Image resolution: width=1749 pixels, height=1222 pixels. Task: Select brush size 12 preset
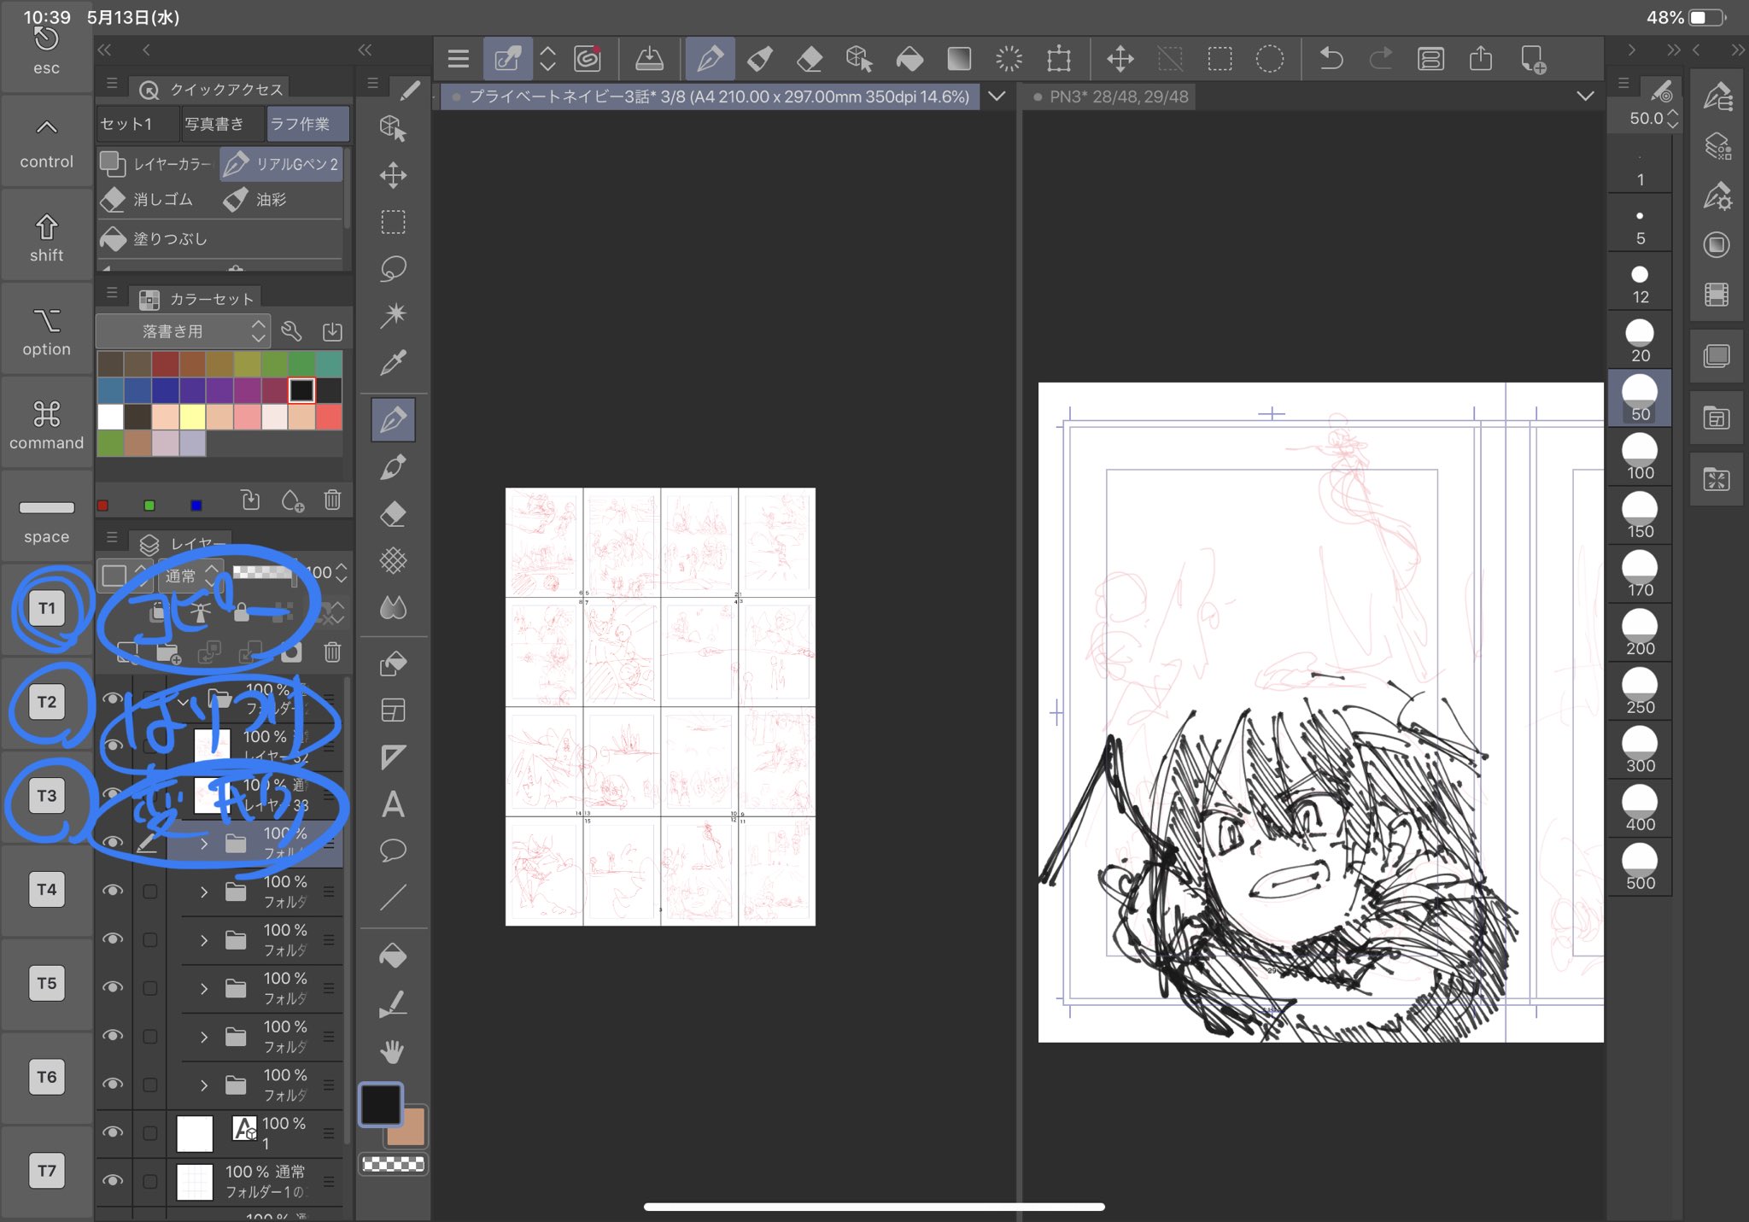click(1640, 282)
